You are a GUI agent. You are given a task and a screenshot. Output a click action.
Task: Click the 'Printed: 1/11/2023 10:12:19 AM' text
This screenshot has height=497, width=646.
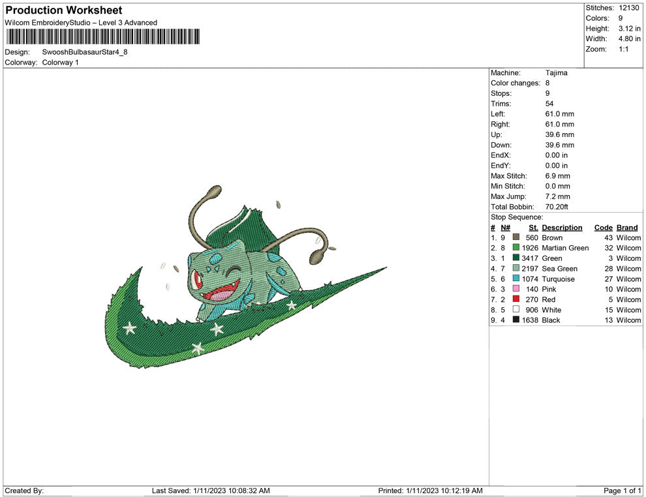pyautogui.click(x=430, y=490)
